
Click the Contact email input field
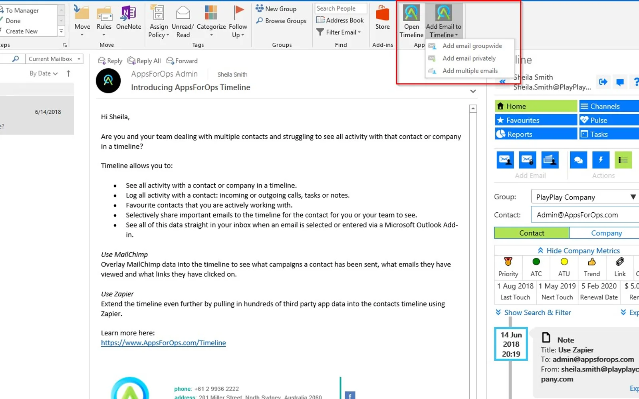tap(585, 215)
